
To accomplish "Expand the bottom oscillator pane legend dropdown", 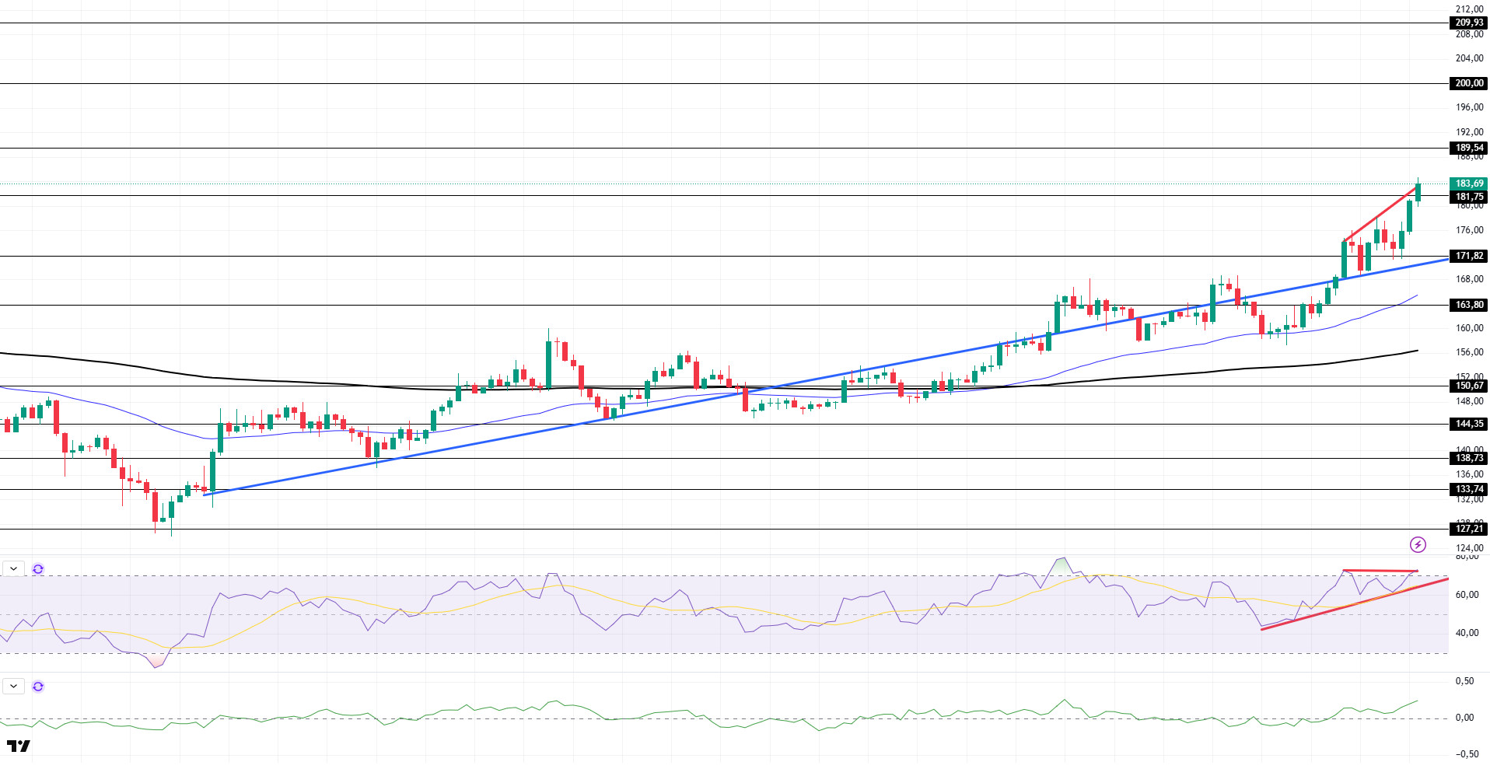I will (14, 687).
